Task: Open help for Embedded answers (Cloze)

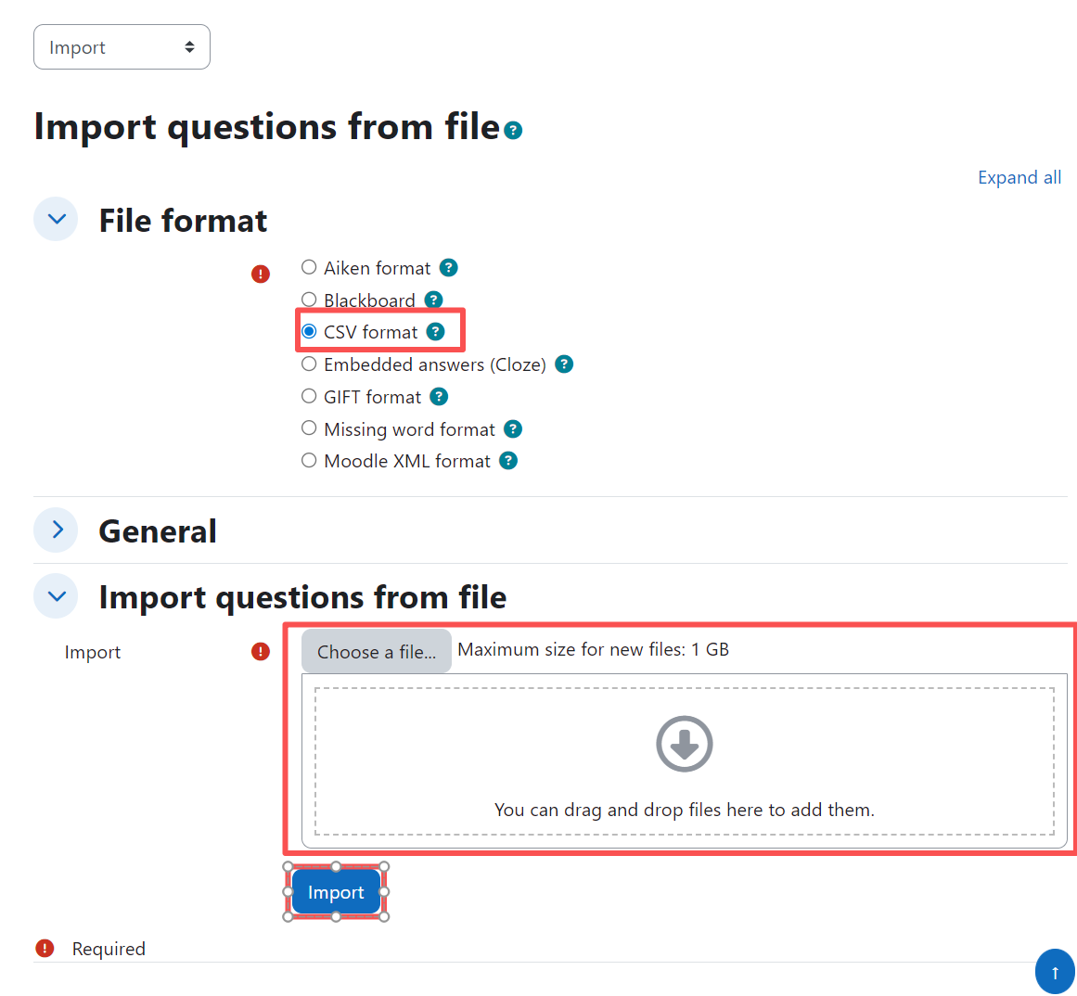Action: pyautogui.click(x=563, y=364)
